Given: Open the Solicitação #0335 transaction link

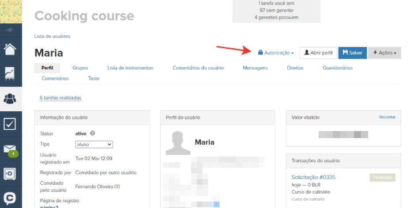Looking at the screenshot, I should point(313,177).
